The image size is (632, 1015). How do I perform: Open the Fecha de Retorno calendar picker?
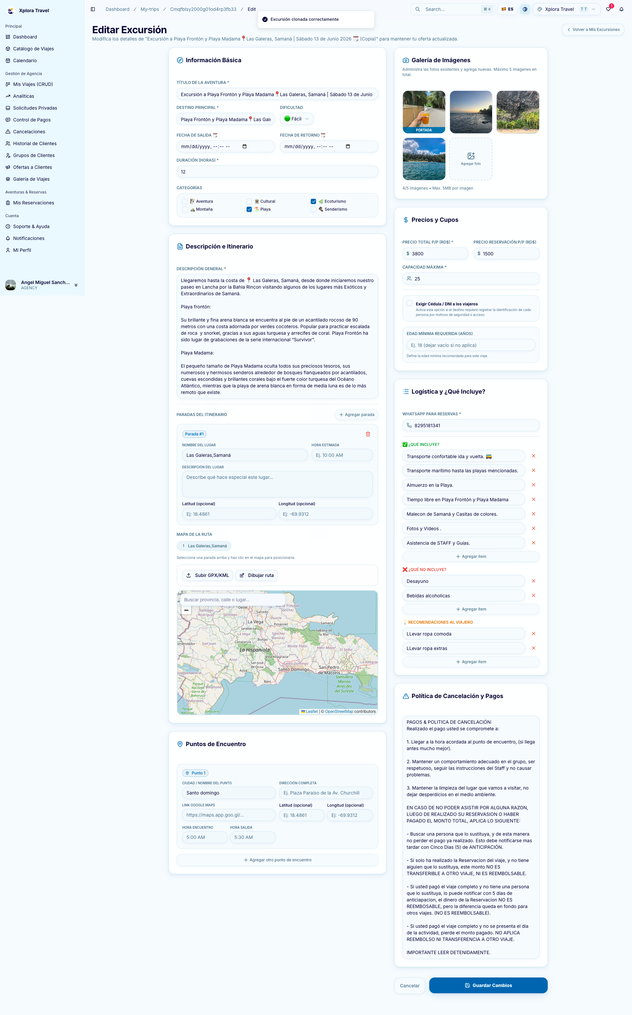[x=348, y=146]
